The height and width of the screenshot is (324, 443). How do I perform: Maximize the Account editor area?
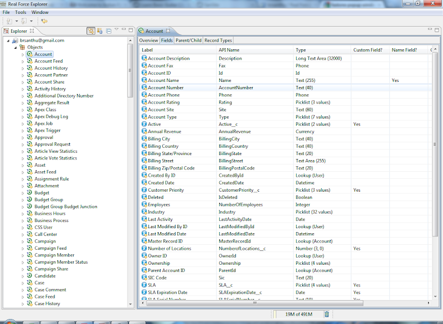click(436, 30)
